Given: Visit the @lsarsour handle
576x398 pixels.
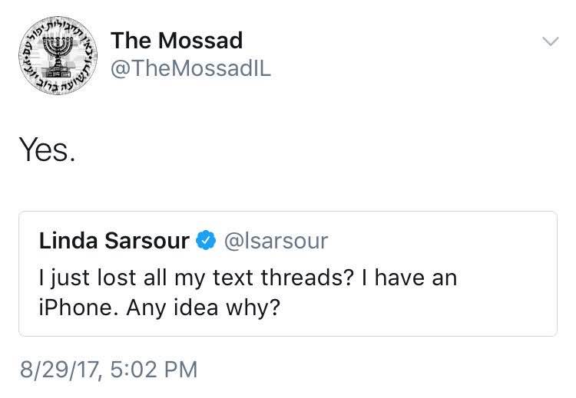Looking at the screenshot, I should coord(276,241).
